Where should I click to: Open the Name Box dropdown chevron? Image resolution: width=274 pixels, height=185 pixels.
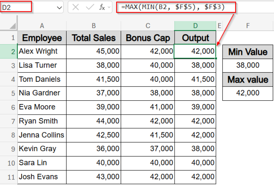point(59,7)
